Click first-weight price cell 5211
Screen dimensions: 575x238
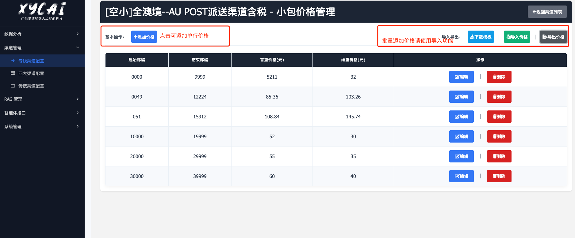[272, 77]
